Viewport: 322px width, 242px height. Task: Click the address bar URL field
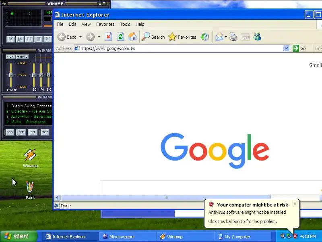[x=179, y=48]
